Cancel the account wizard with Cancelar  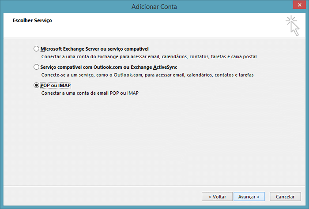pos(285,197)
